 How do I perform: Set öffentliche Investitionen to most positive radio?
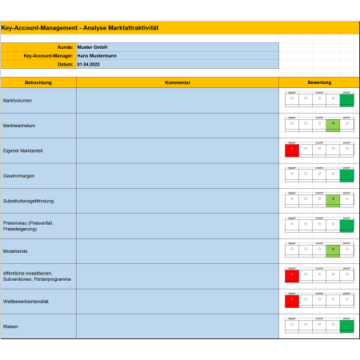(x=347, y=274)
